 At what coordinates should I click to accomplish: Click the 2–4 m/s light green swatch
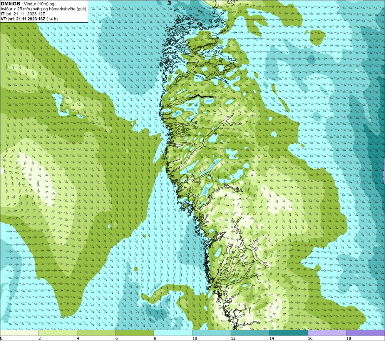point(58,333)
